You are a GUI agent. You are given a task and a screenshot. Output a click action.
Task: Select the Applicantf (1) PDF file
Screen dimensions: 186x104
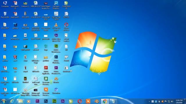point(5,81)
